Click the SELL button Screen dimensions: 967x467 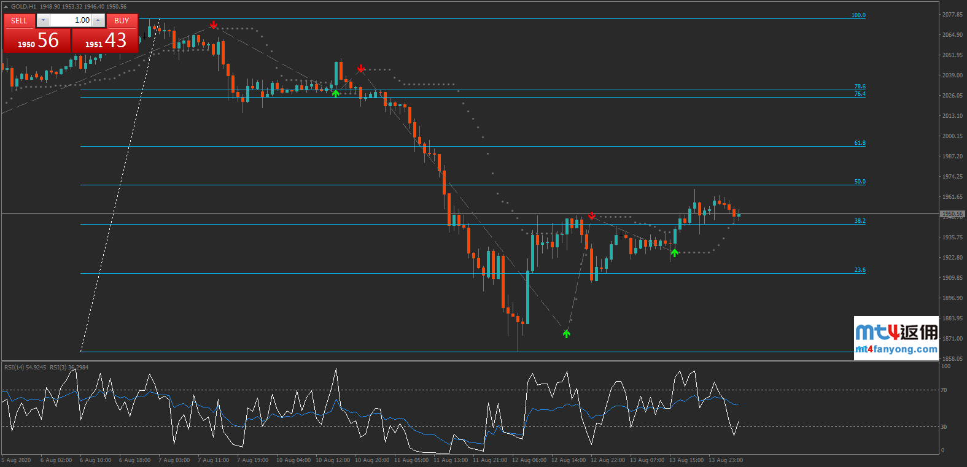point(19,21)
